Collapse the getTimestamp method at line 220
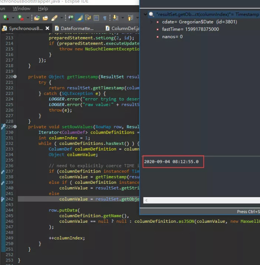Viewport: 260px width, 265px height. click(x=15, y=77)
